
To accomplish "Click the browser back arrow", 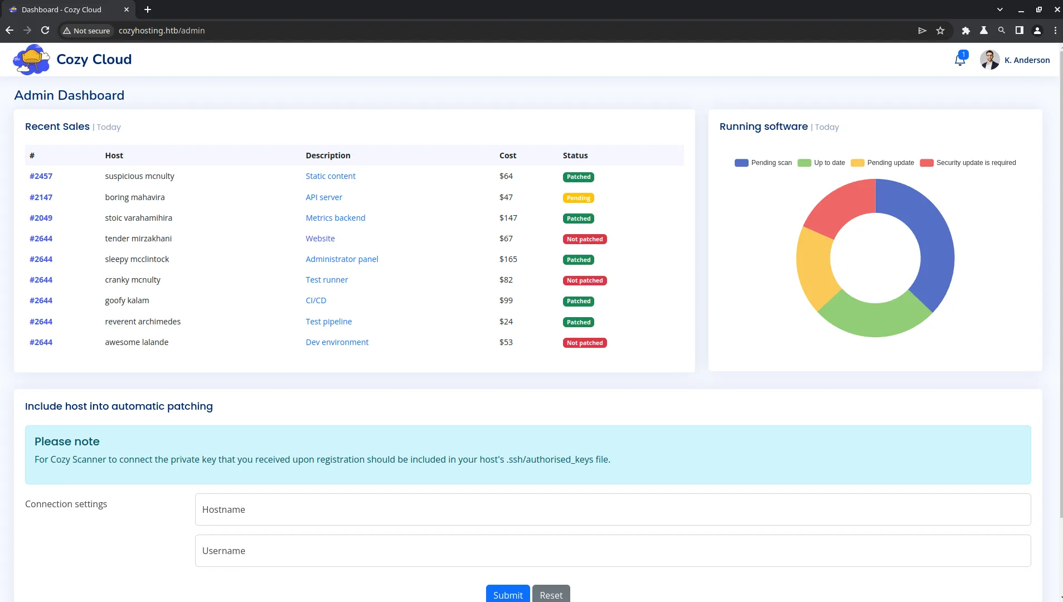I will click(x=9, y=31).
